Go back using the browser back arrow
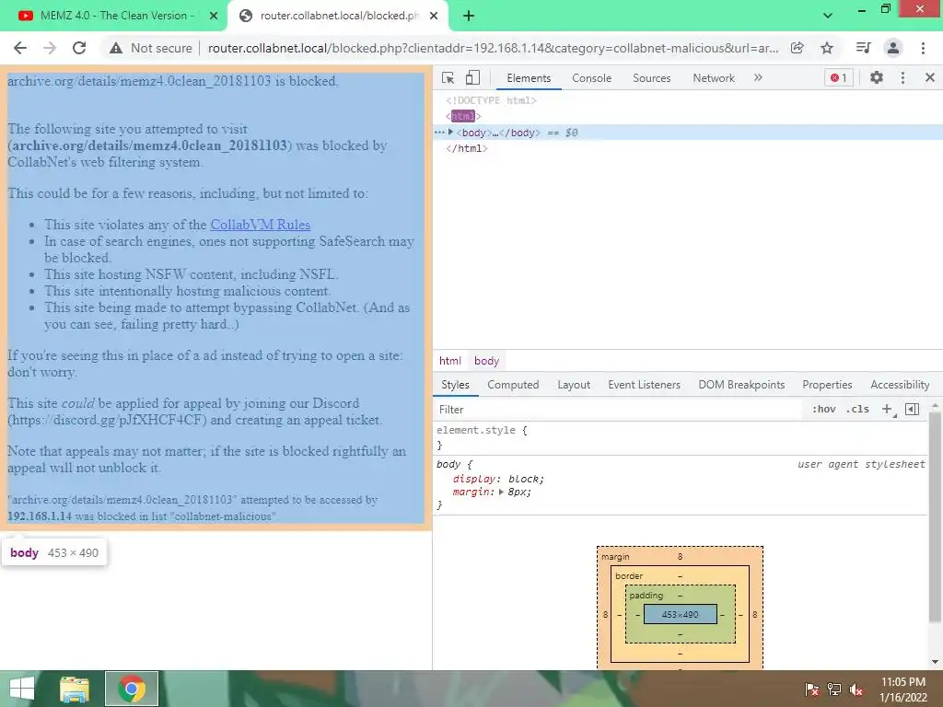 point(20,48)
